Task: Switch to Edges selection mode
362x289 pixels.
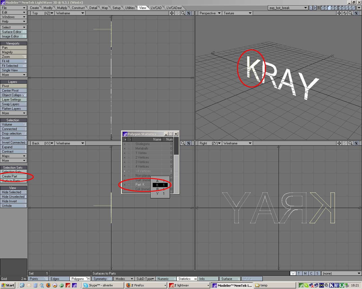Action: pos(59,279)
